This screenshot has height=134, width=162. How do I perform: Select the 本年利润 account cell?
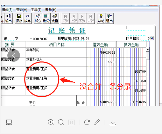56,52
